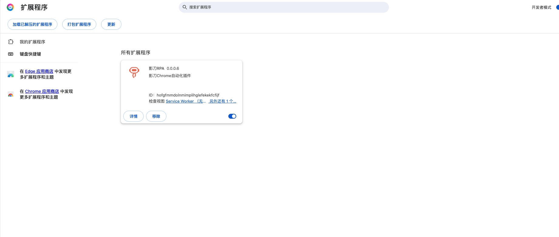Click the keyboard icon for 键盘快捷键

point(11,54)
